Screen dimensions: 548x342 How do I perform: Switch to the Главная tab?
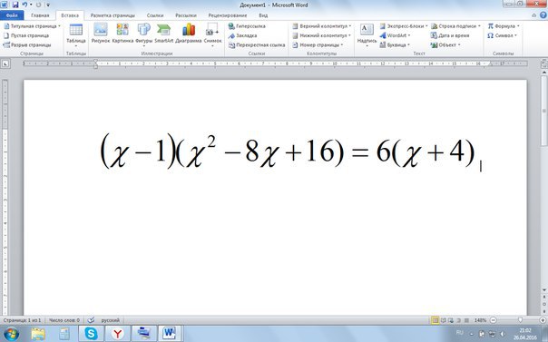40,15
